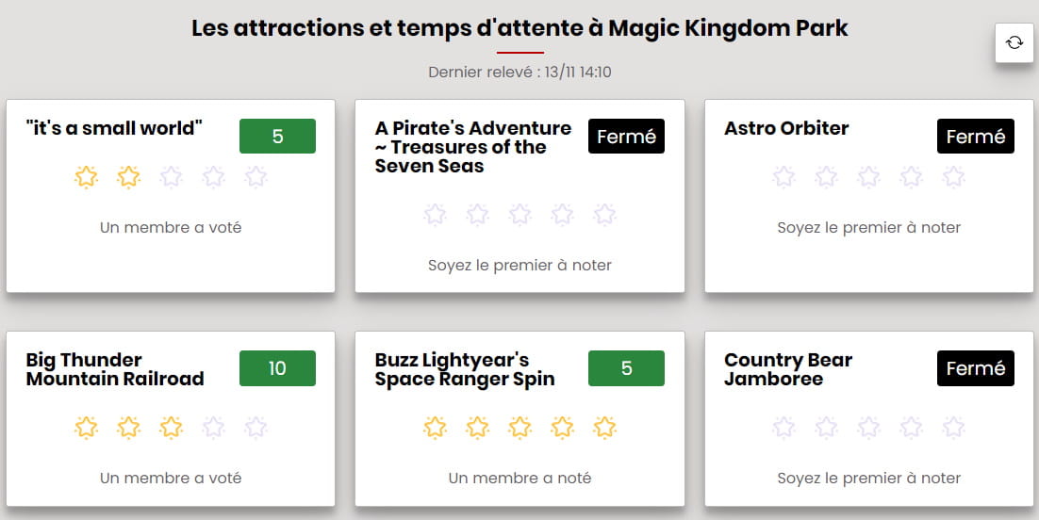Rate Country Bear Jamboree four stars
The image size is (1039, 520).
coord(911,428)
